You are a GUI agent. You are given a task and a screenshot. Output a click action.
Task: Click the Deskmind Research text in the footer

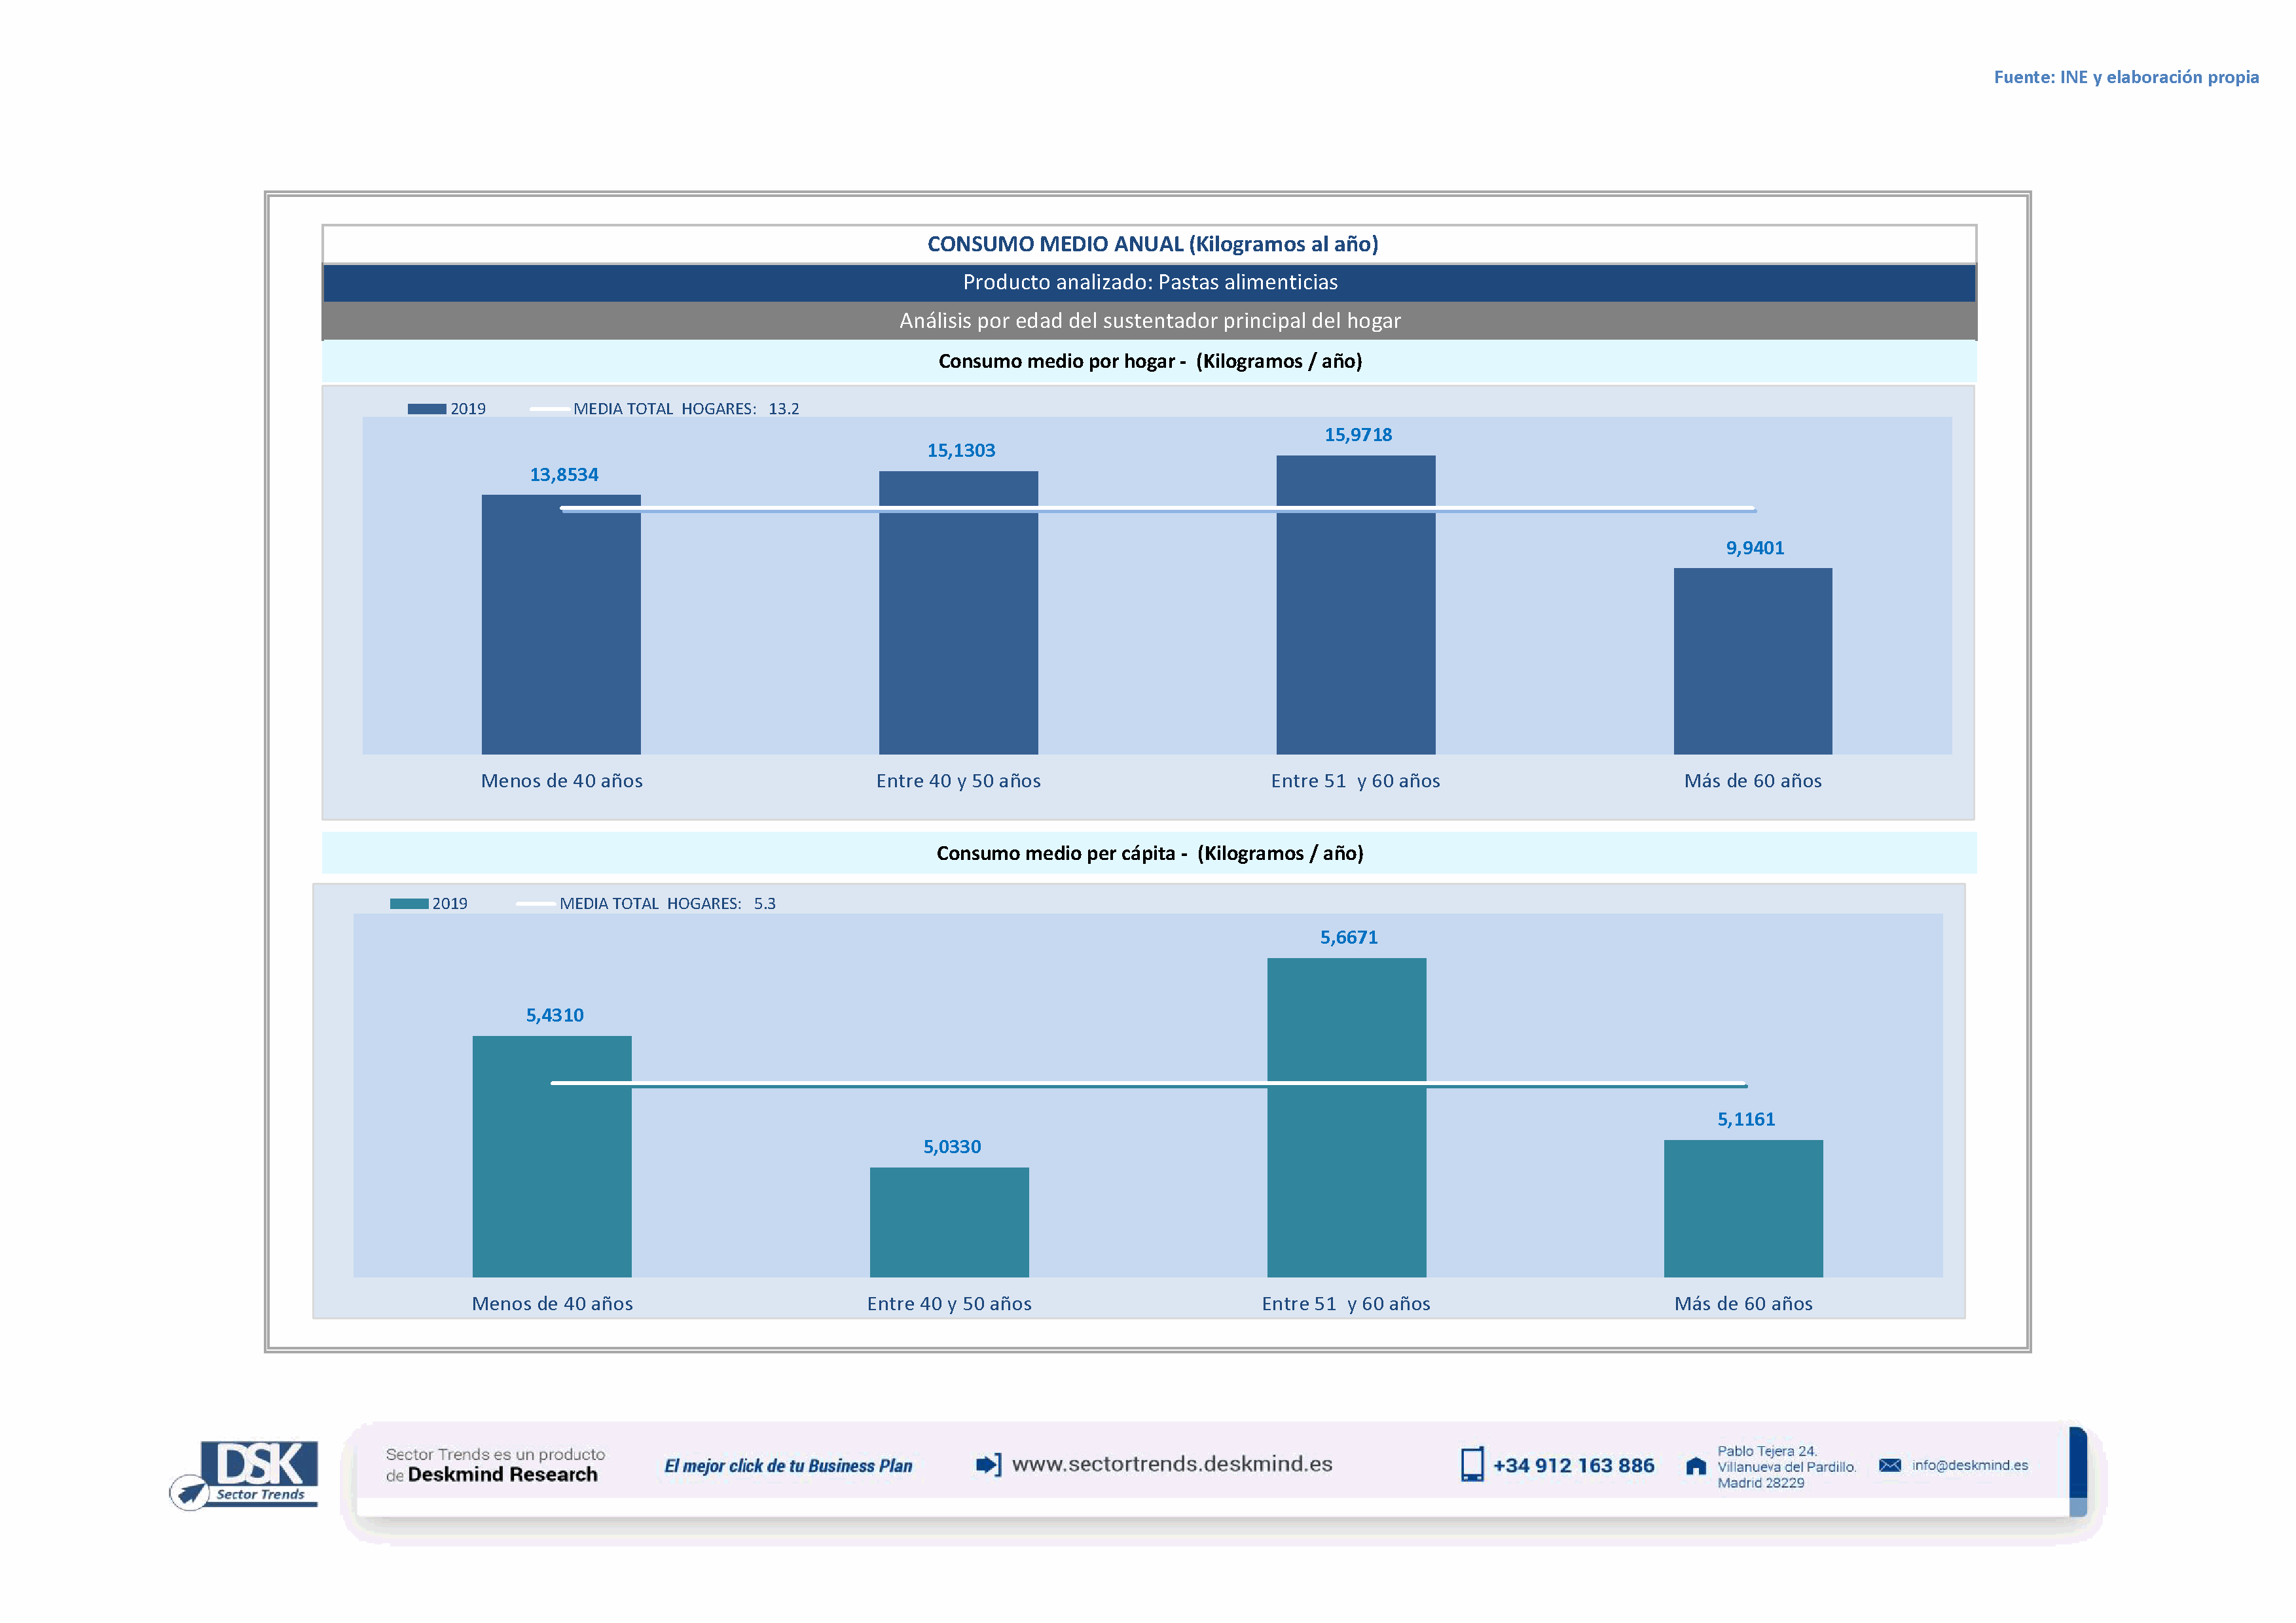click(502, 1475)
